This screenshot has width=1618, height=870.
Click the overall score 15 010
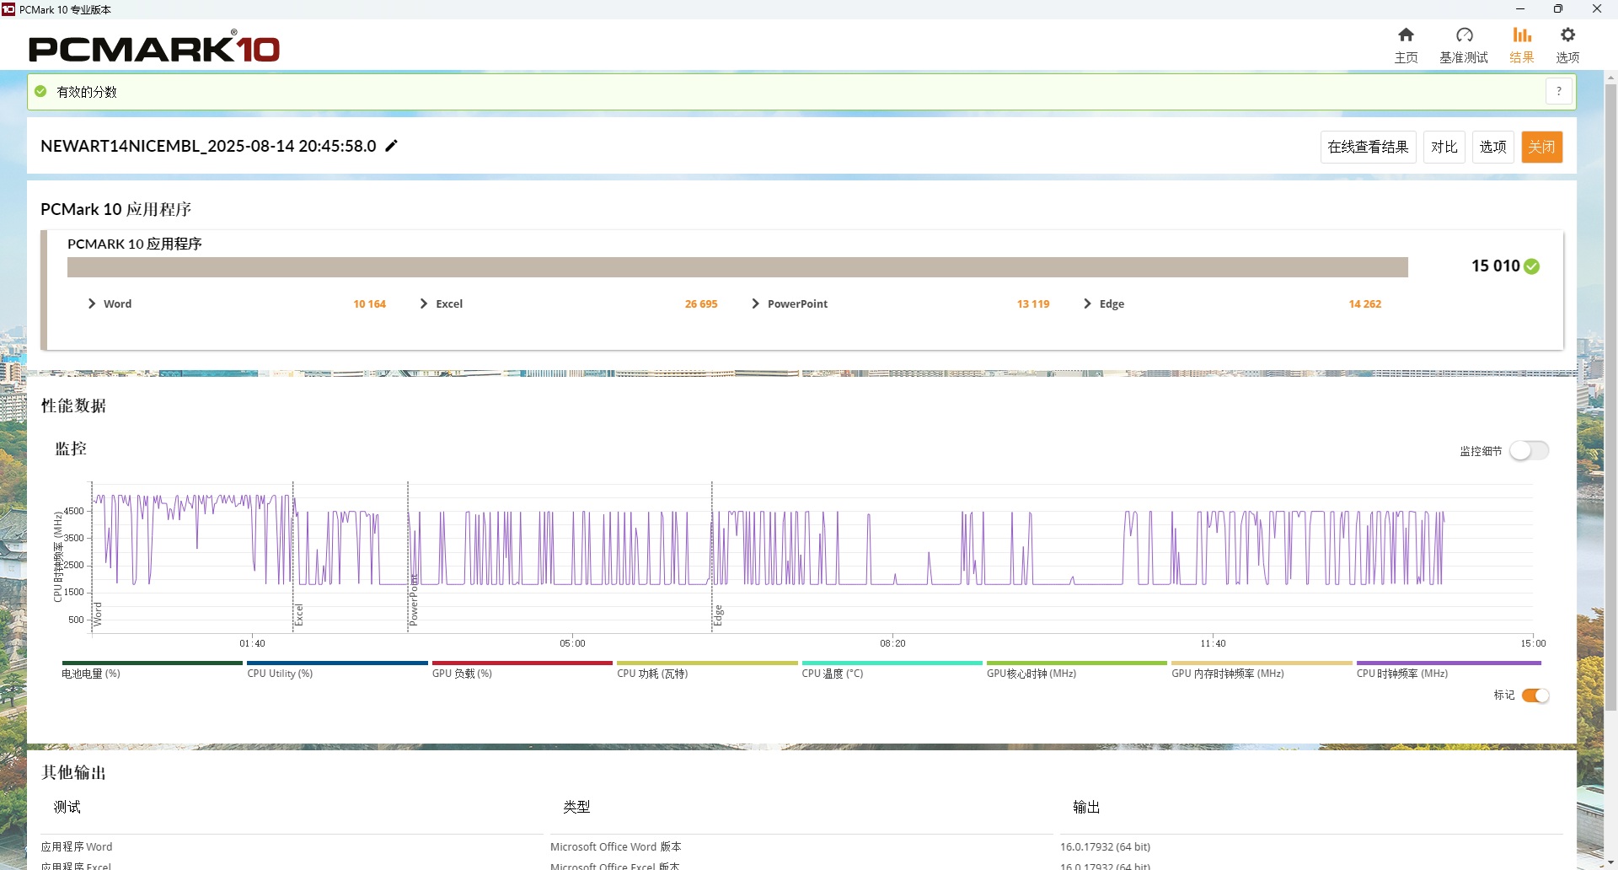[1495, 266]
